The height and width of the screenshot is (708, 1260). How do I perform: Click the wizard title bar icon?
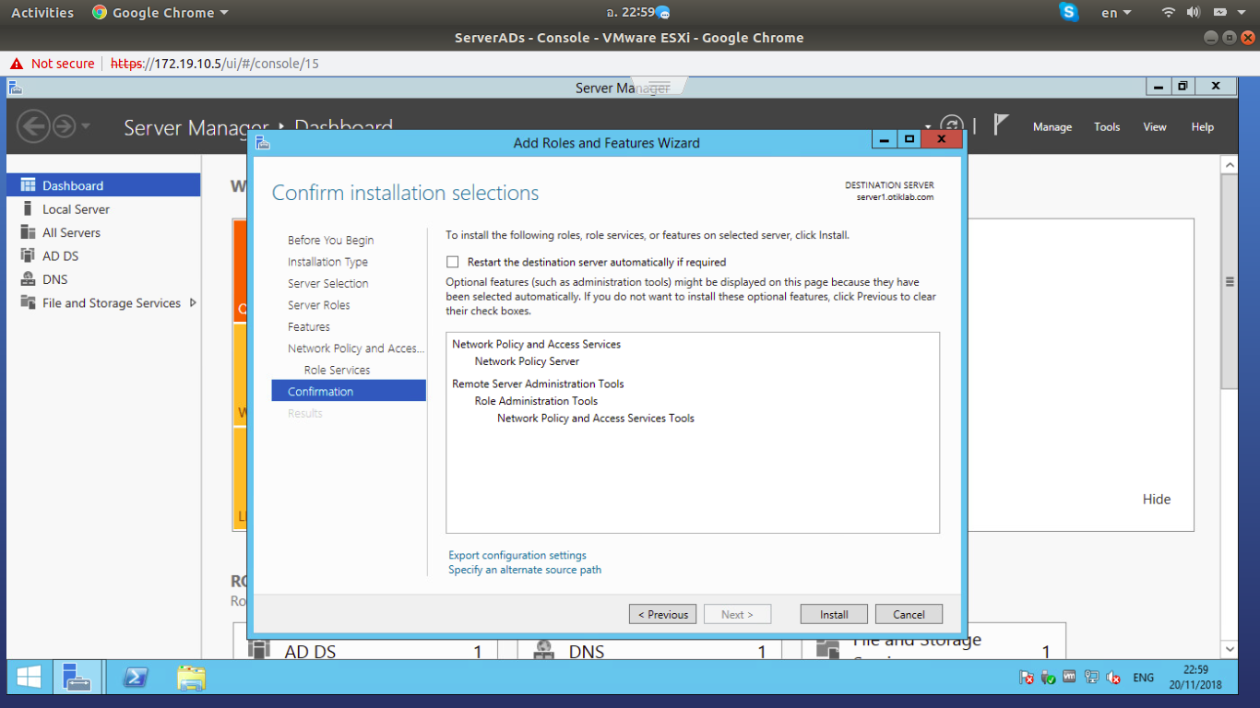click(x=263, y=143)
